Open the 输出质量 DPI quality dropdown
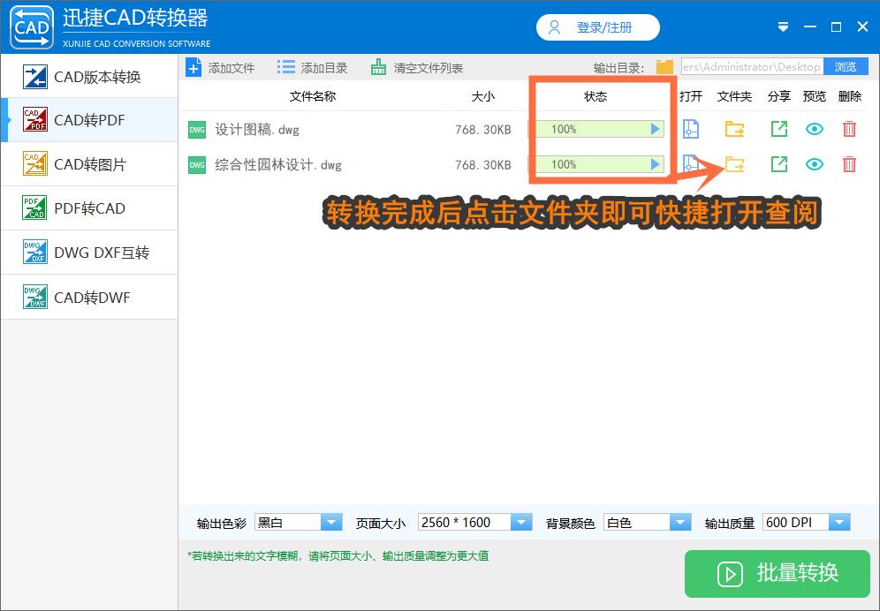 coord(840,522)
